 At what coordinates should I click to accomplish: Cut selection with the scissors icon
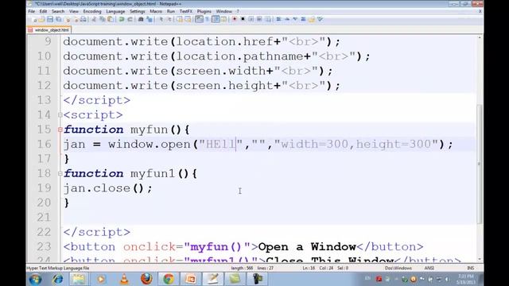95,19
